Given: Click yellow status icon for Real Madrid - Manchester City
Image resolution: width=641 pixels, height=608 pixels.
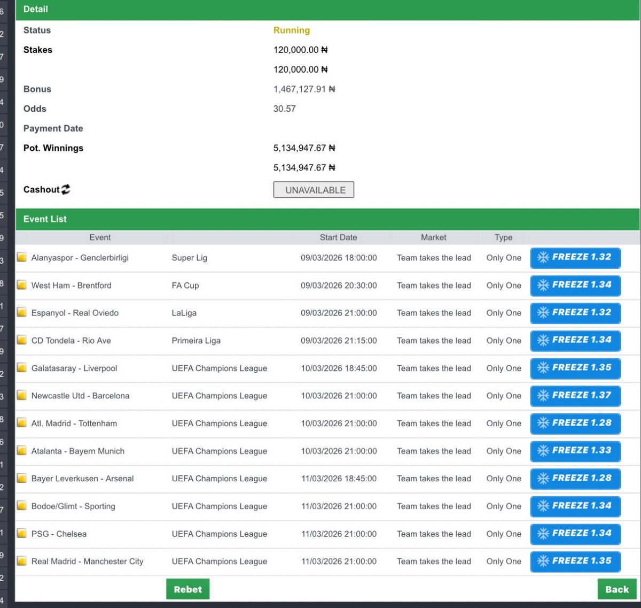Looking at the screenshot, I should click(22, 561).
